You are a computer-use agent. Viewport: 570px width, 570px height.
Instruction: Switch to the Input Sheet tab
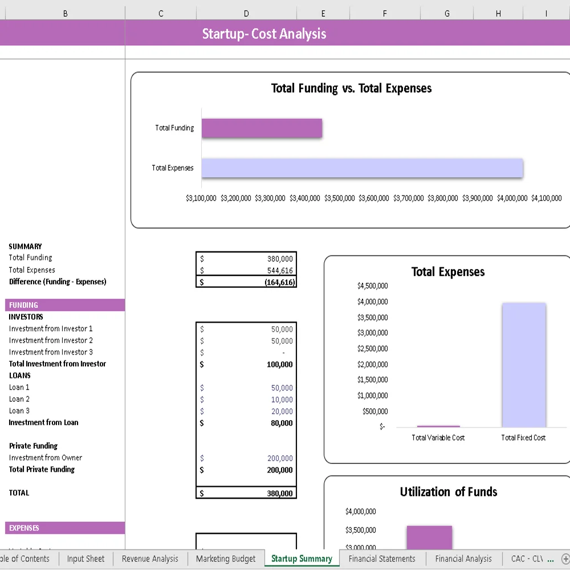pos(85,559)
